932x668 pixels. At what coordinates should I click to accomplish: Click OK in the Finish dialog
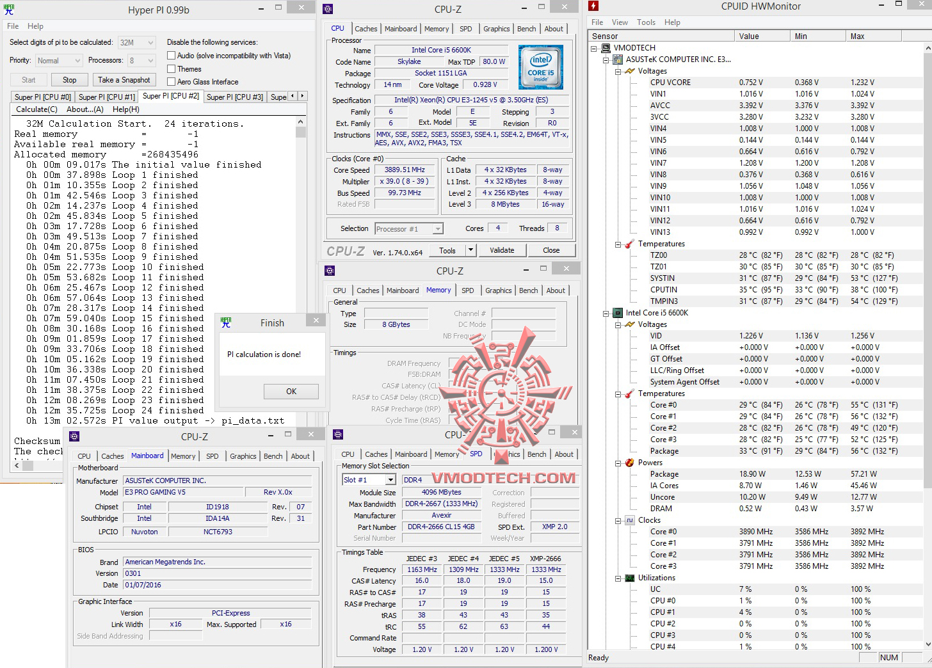(291, 392)
